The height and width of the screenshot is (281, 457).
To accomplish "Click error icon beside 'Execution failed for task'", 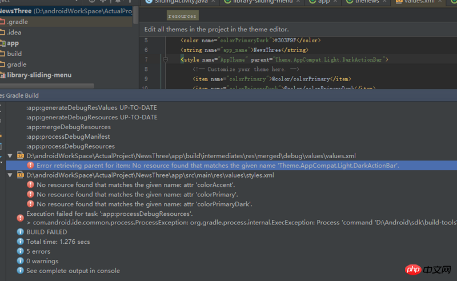I will (19, 218).
